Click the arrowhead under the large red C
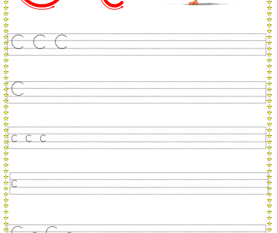The image size is (277, 233). (x=53, y=7)
